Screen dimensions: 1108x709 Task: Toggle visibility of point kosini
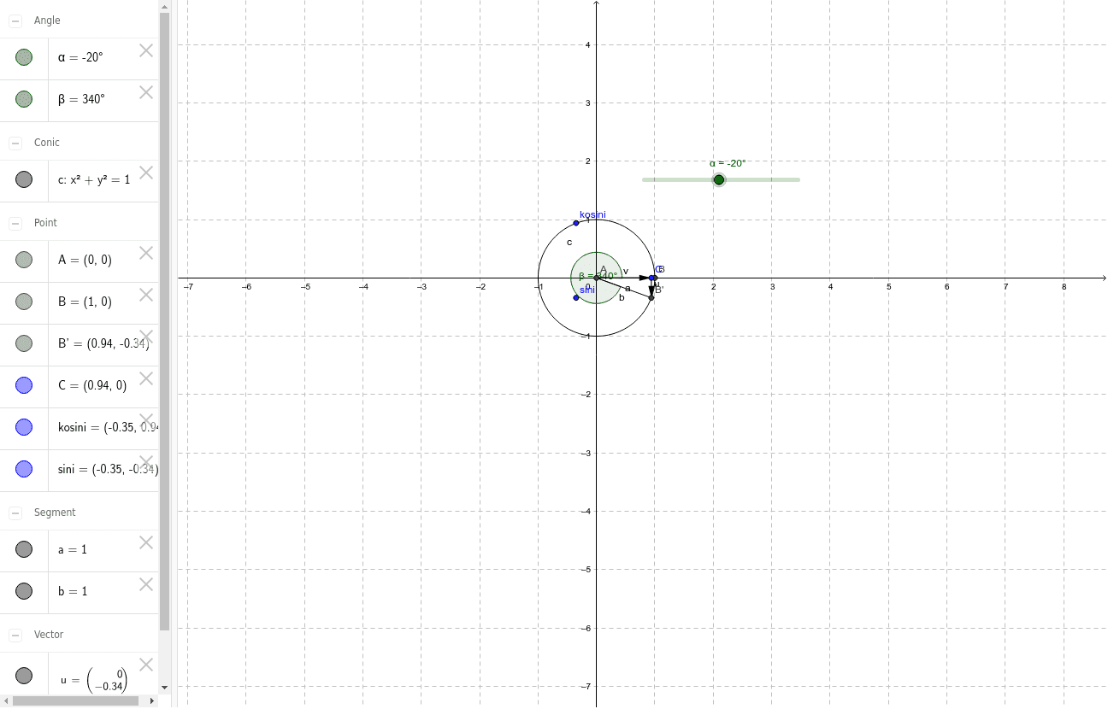pyautogui.click(x=24, y=427)
